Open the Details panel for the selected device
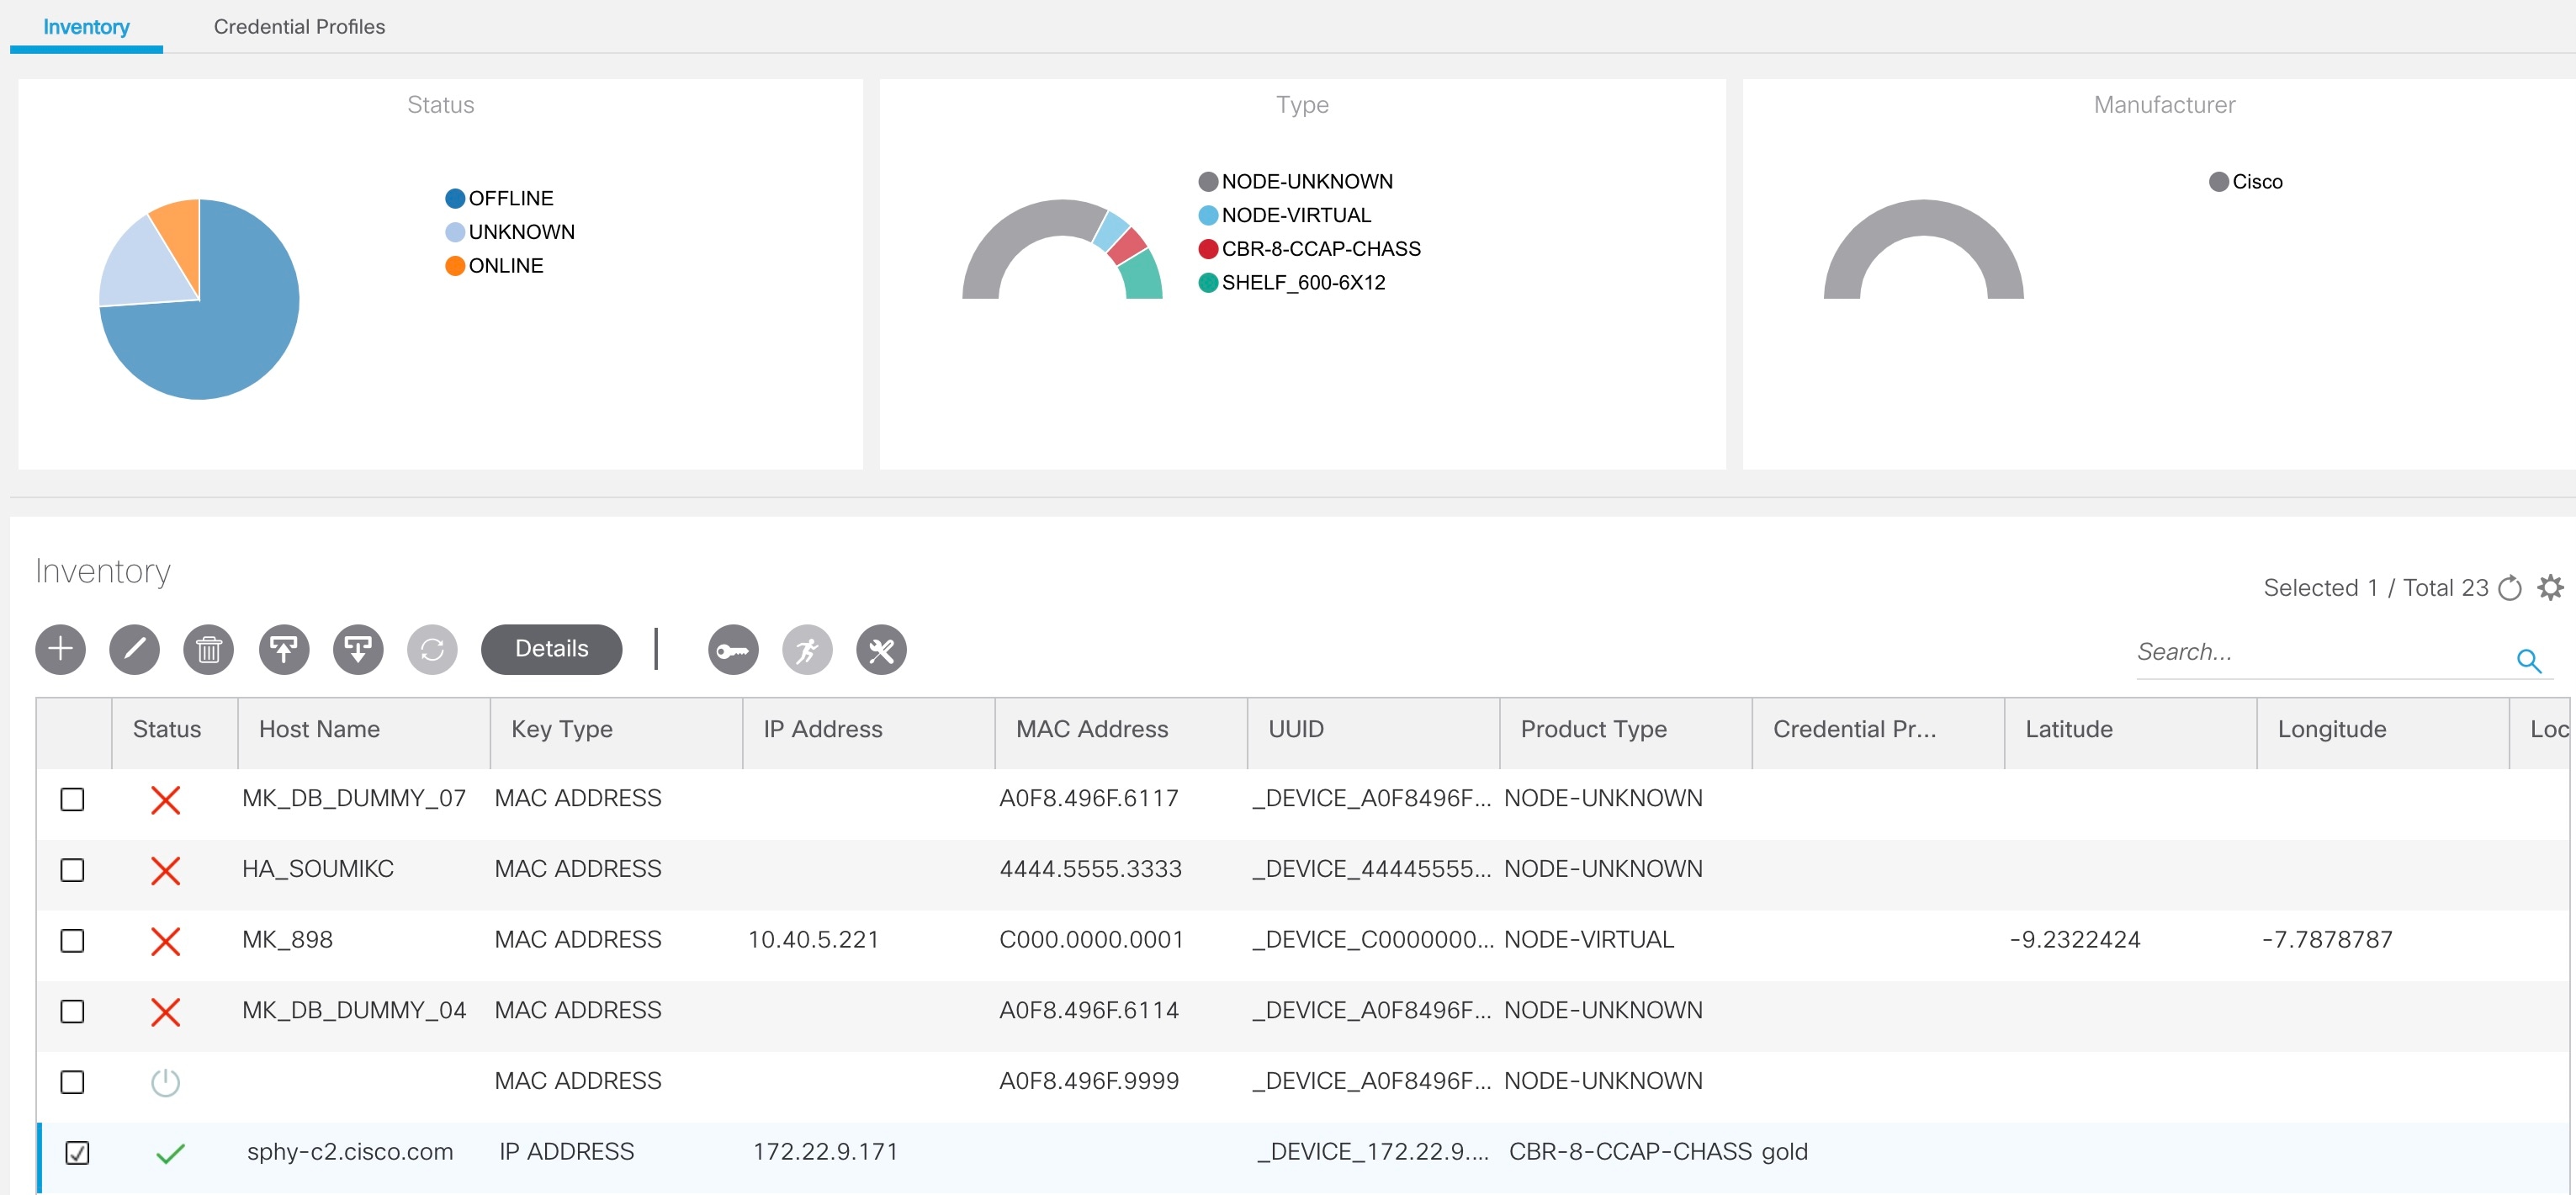The image size is (2576, 1195). pos(551,649)
